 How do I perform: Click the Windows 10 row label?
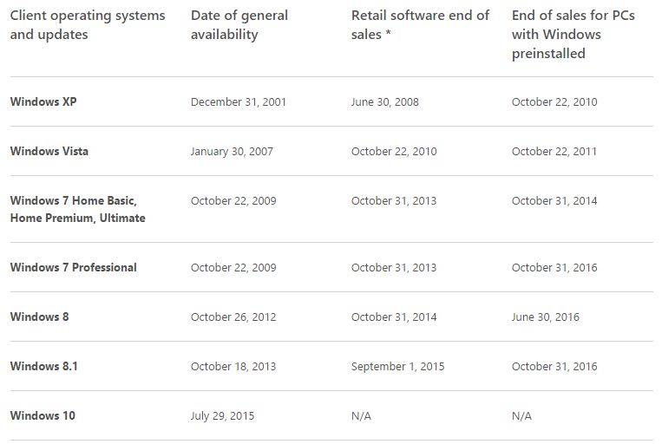pyautogui.click(x=43, y=415)
